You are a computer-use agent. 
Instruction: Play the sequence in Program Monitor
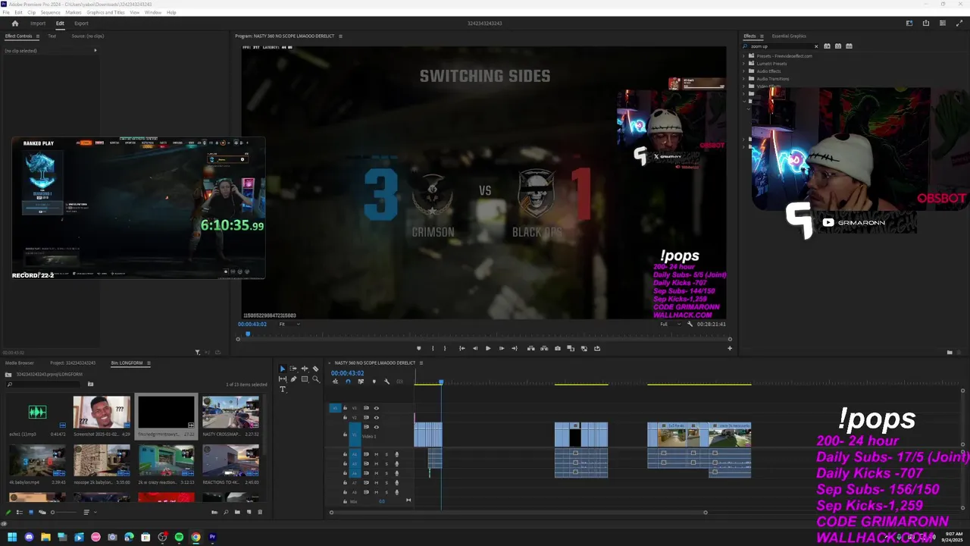click(x=488, y=348)
